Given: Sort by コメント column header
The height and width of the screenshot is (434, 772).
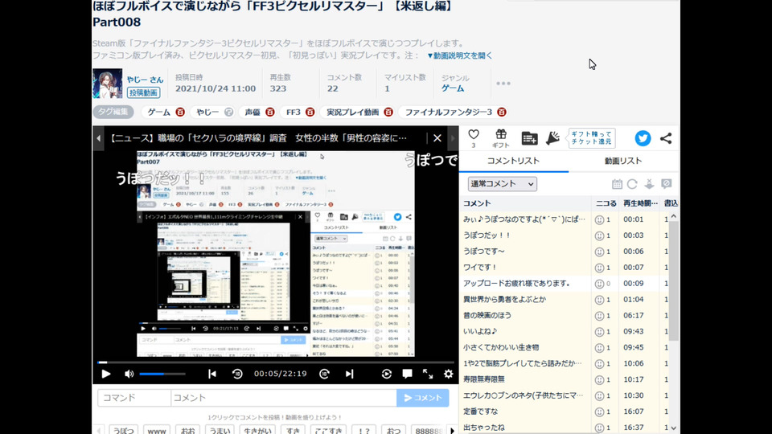Looking at the screenshot, I should click(x=477, y=203).
